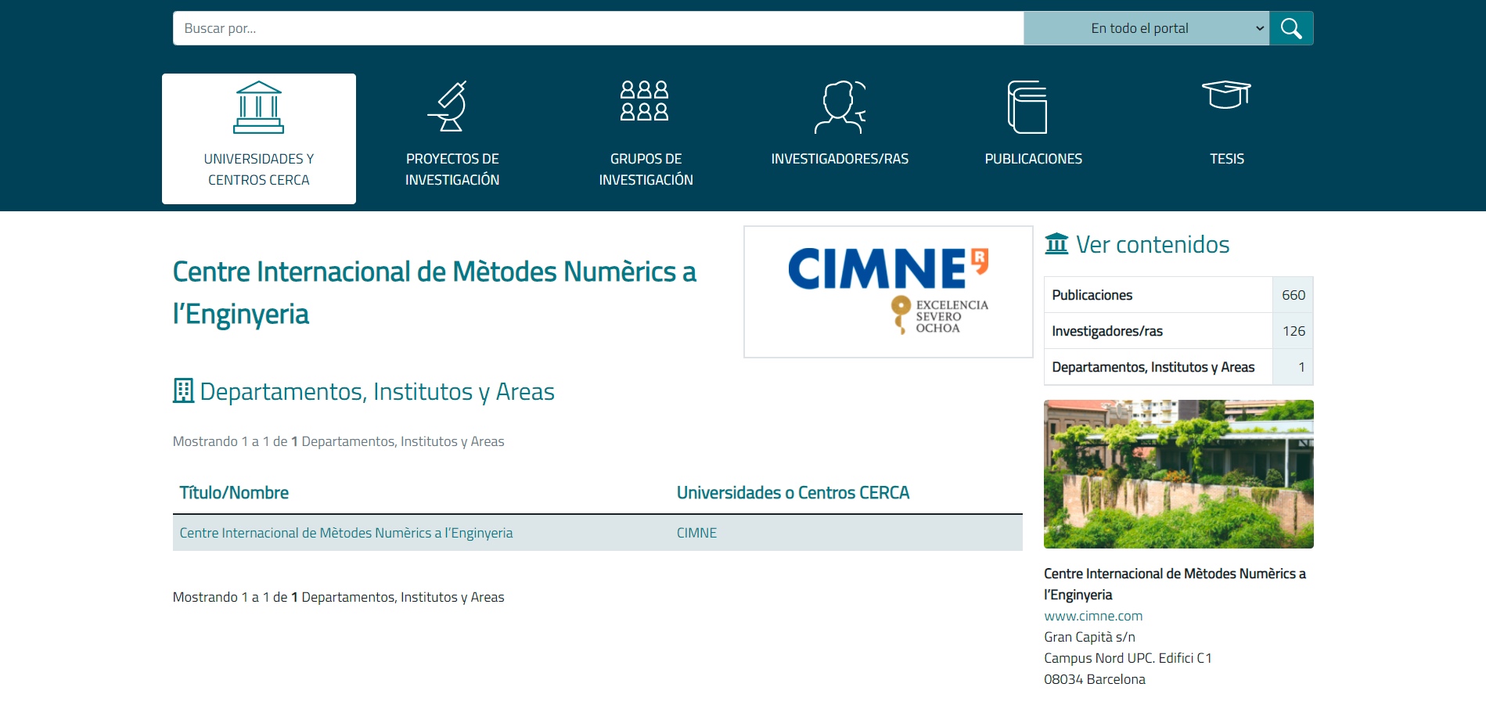Open the Proyectos de Investigación menu label
The height and width of the screenshot is (705, 1486).
click(452, 169)
